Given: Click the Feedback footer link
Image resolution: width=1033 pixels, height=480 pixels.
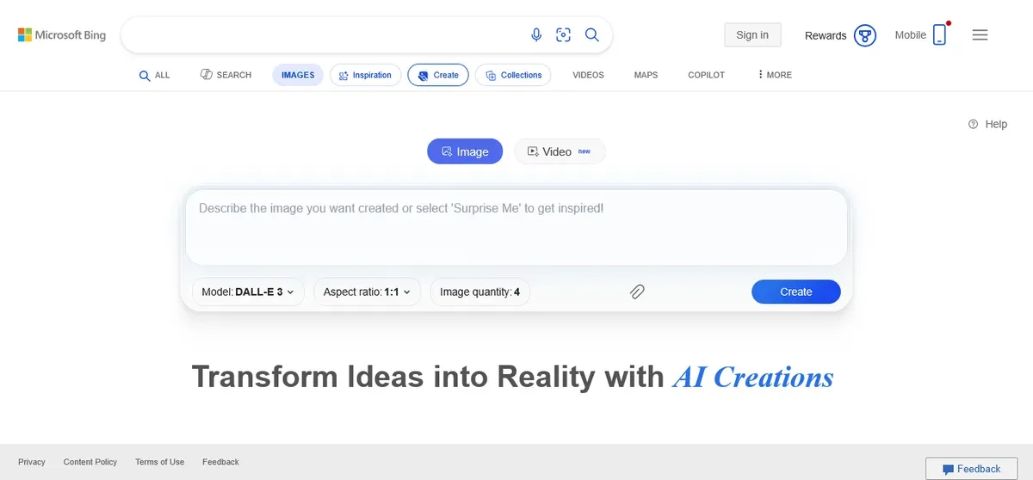Looking at the screenshot, I should [220, 462].
